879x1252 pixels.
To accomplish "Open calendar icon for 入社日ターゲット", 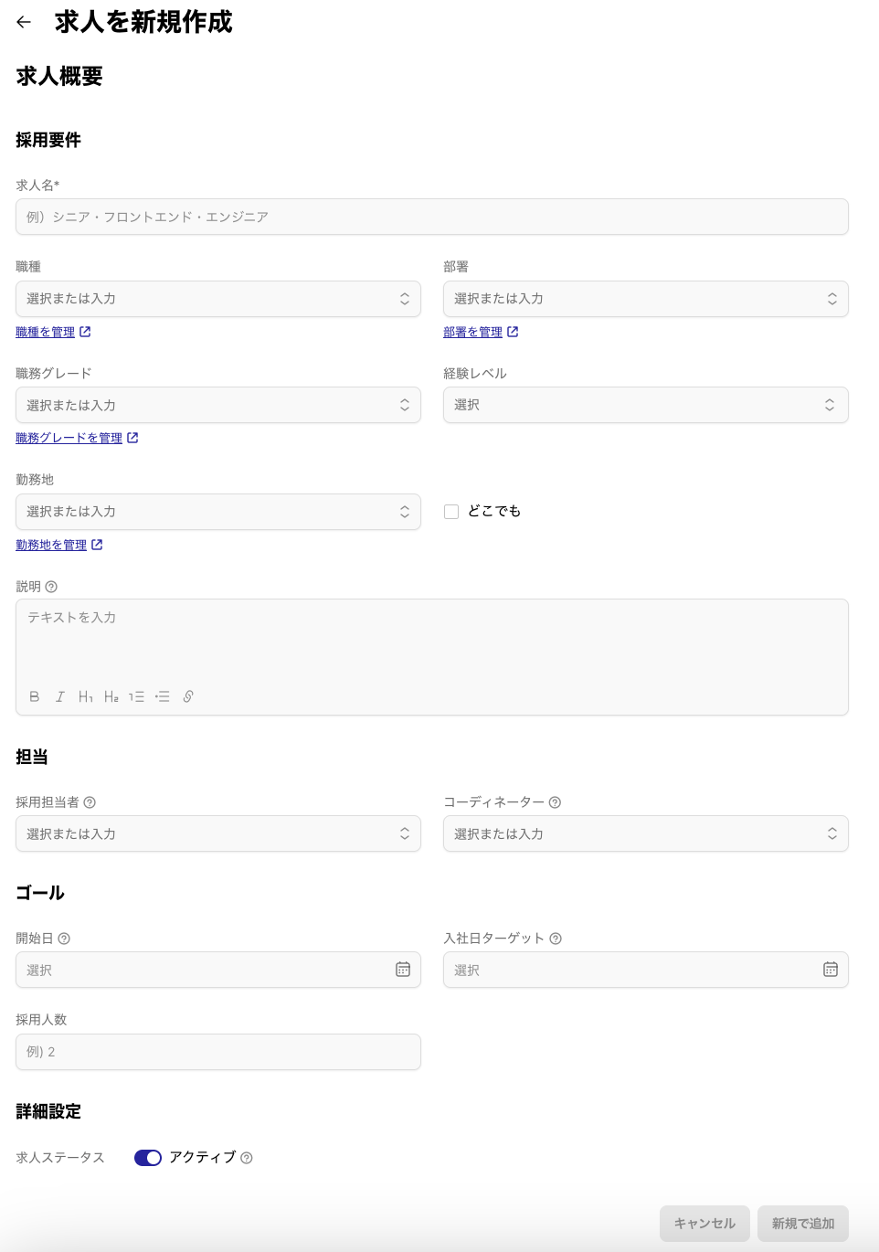I will tap(831, 970).
